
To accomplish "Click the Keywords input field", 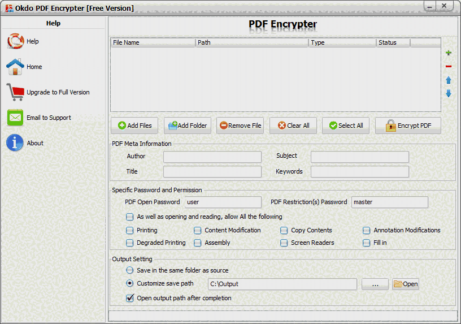I will coord(359,171).
